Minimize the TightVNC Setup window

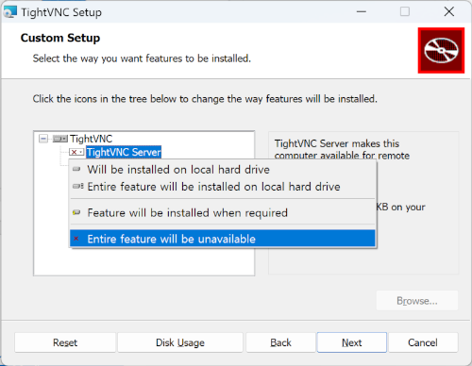pos(362,12)
